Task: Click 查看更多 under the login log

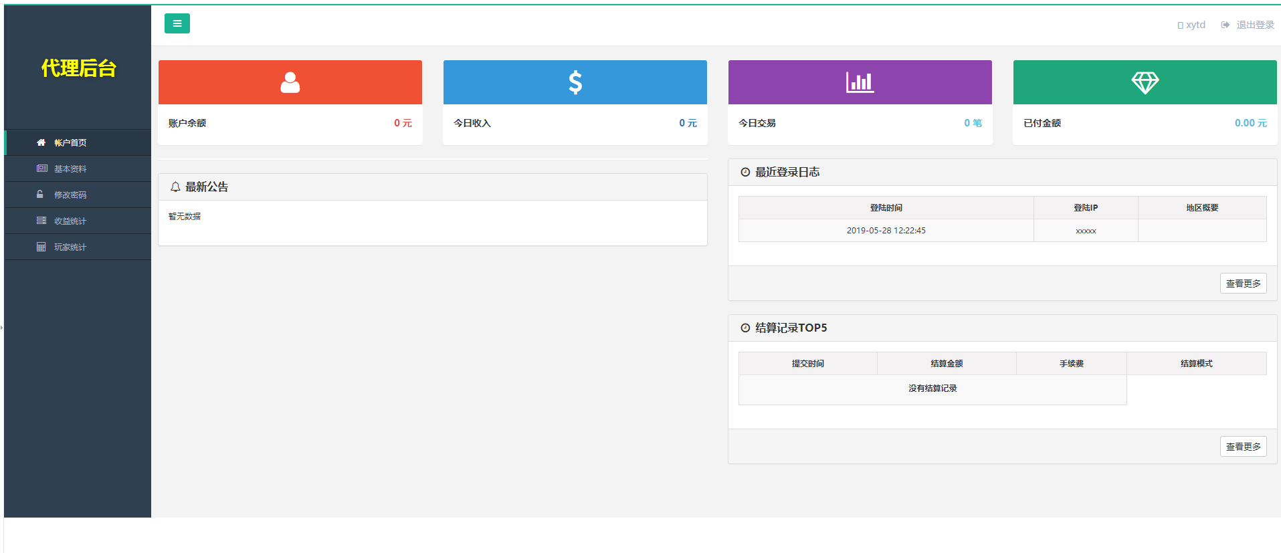Action: [x=1243, y=284]
